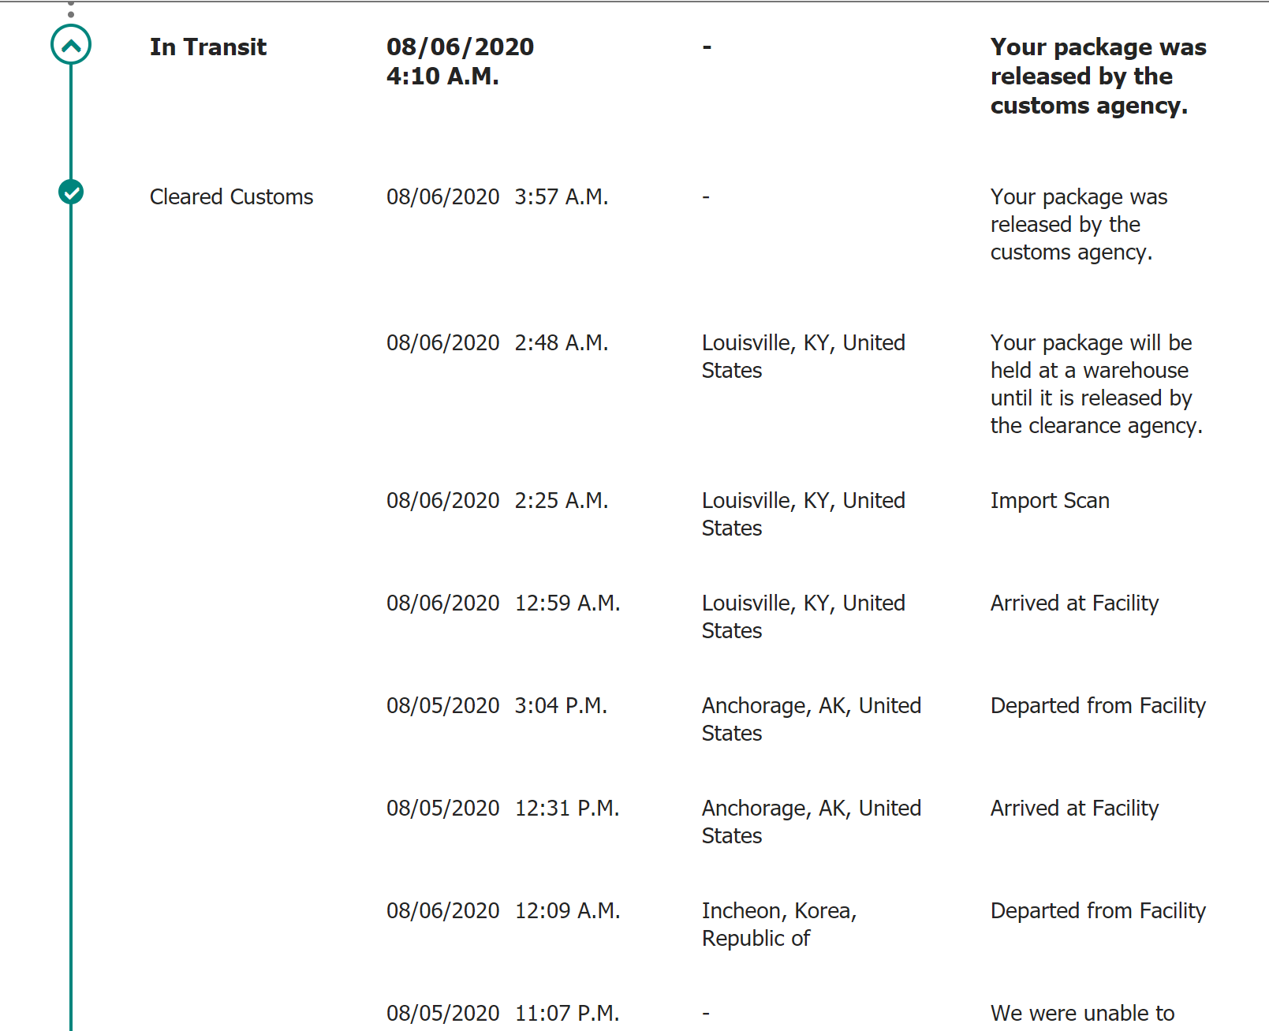Click Incheon Departed from Facility entry

click(x=1098, y=911)
